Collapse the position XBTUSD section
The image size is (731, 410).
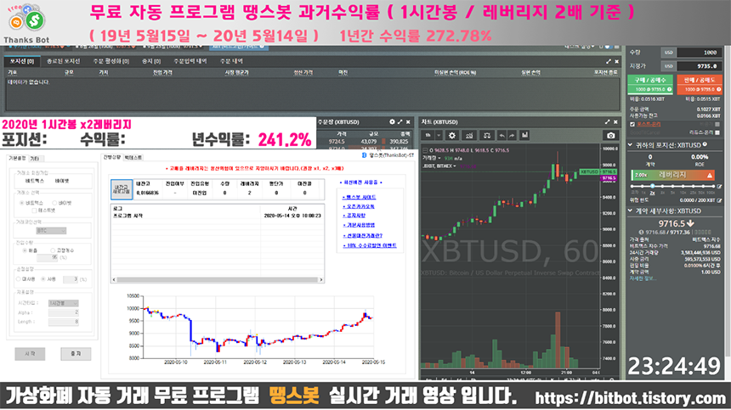(x=631, y=145)
